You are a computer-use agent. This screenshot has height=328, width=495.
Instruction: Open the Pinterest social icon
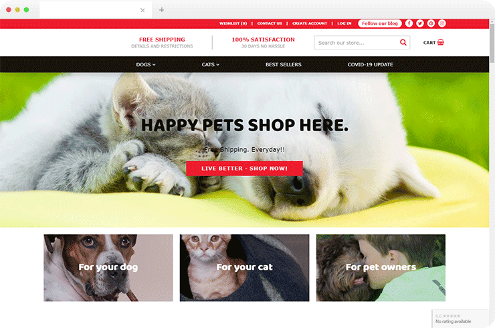pyautogui.click(x=431, y=23)
